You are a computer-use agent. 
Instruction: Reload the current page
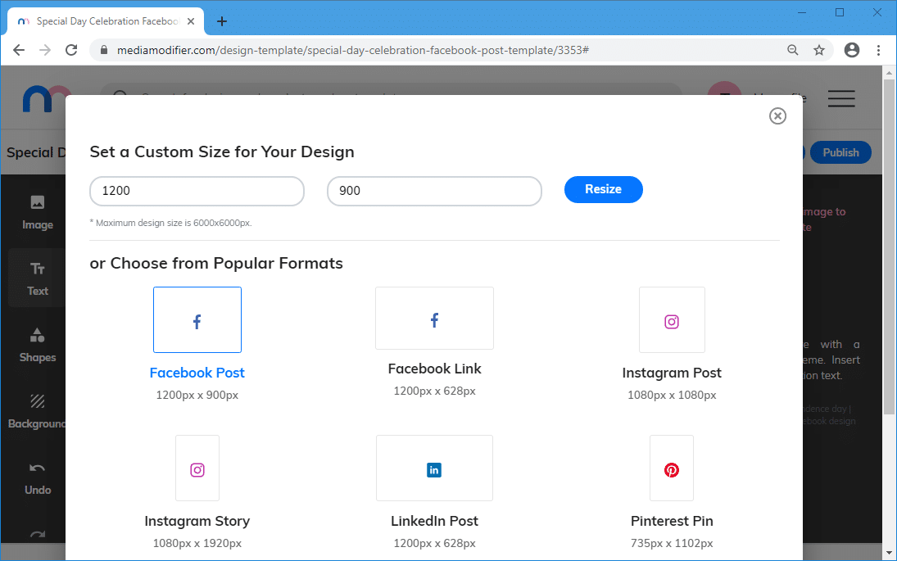coord(71,50)
